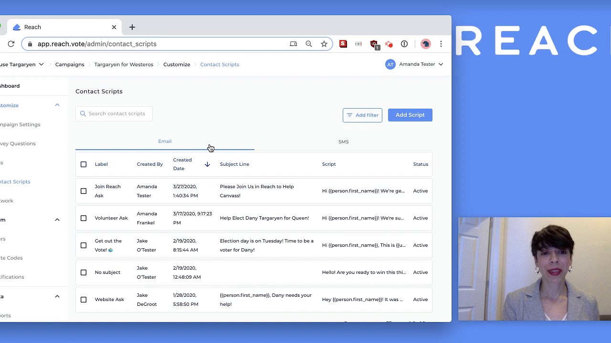Click the Add filter button
611x343 pixels.
tap(362, 115)
